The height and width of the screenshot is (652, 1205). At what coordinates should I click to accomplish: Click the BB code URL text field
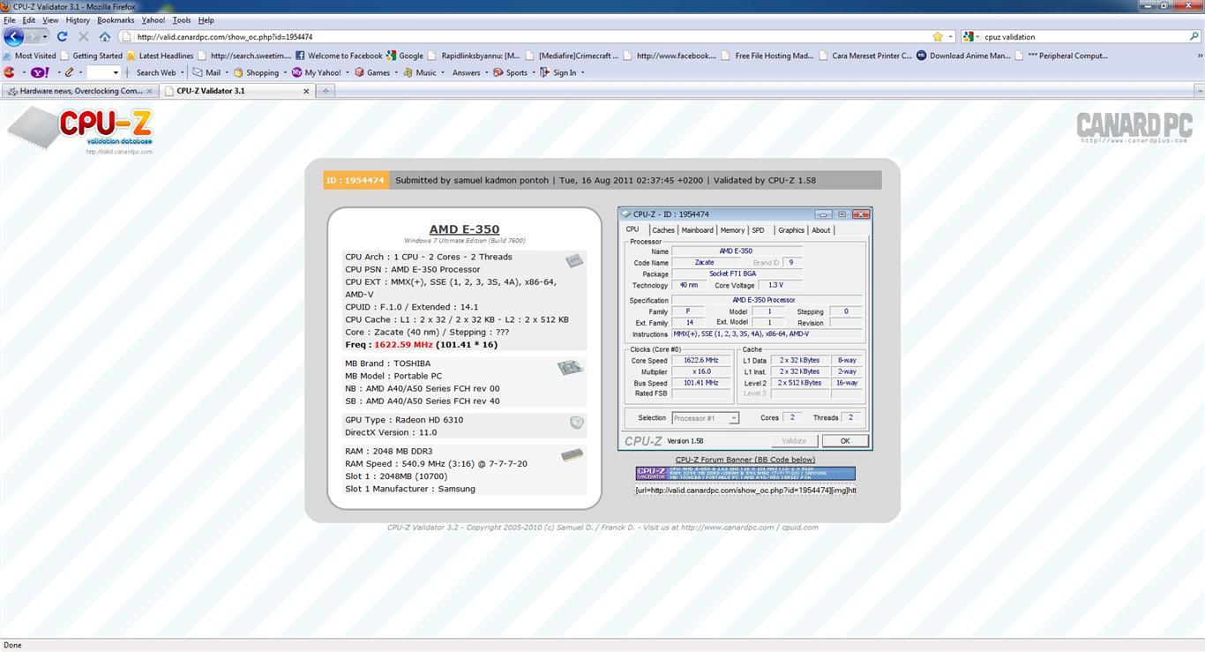[745, 491]
